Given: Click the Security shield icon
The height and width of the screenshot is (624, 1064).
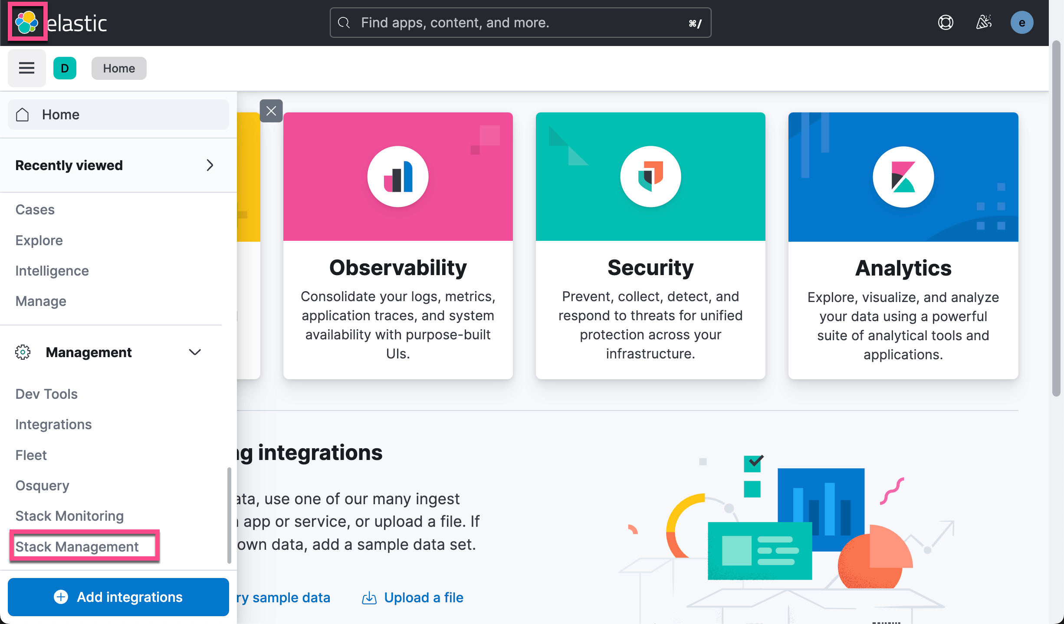Looking at the screenshot, I should [650, 177].
